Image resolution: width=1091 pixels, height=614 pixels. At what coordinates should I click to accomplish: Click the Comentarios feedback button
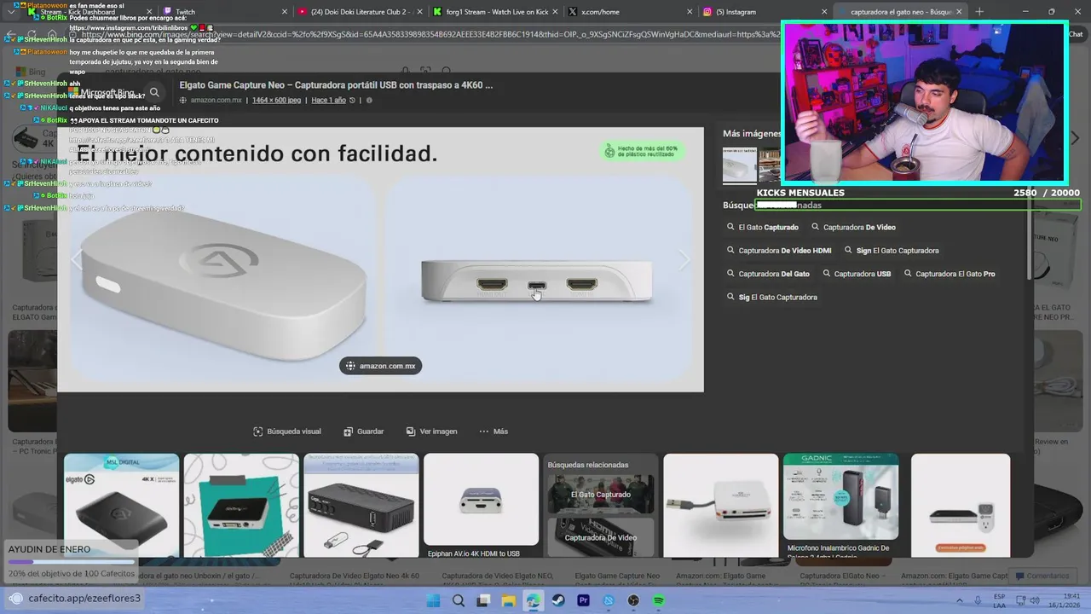(1041, 576)
